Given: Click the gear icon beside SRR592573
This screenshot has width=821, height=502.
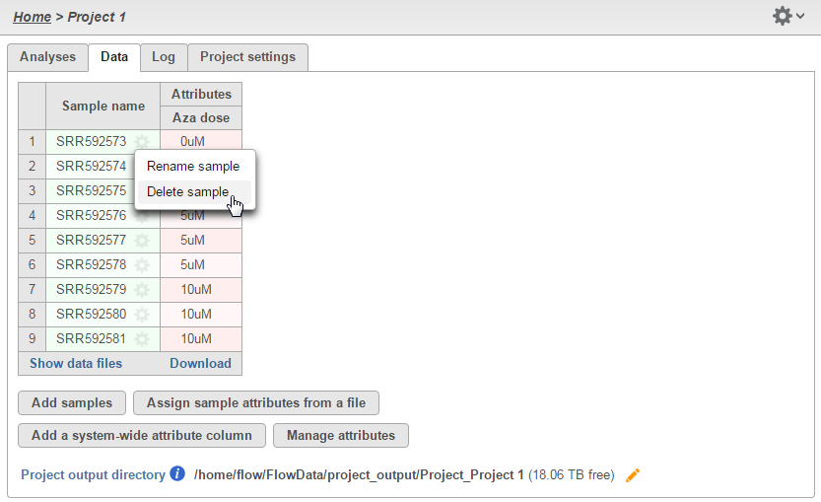Looking at the screenshot, I should [142, 142].
